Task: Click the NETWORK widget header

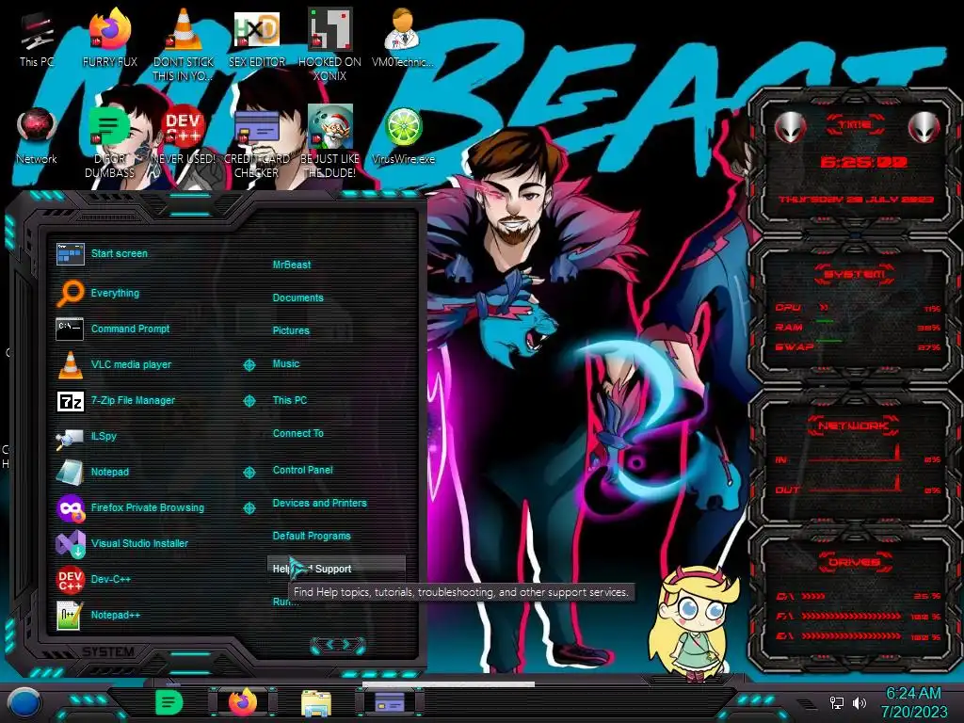Action: click(x=854, y=426)
